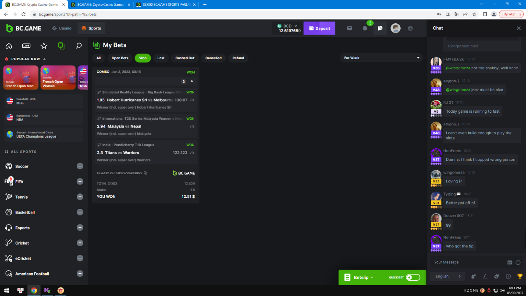Image resolution: width=526 pixels, height=296 pixels.
Task: Select the Open Bets filter
Action: (120, 58)
